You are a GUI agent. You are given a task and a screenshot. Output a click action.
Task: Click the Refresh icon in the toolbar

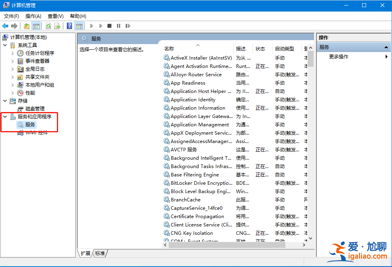pyautogui.click(x=48, y=25)
